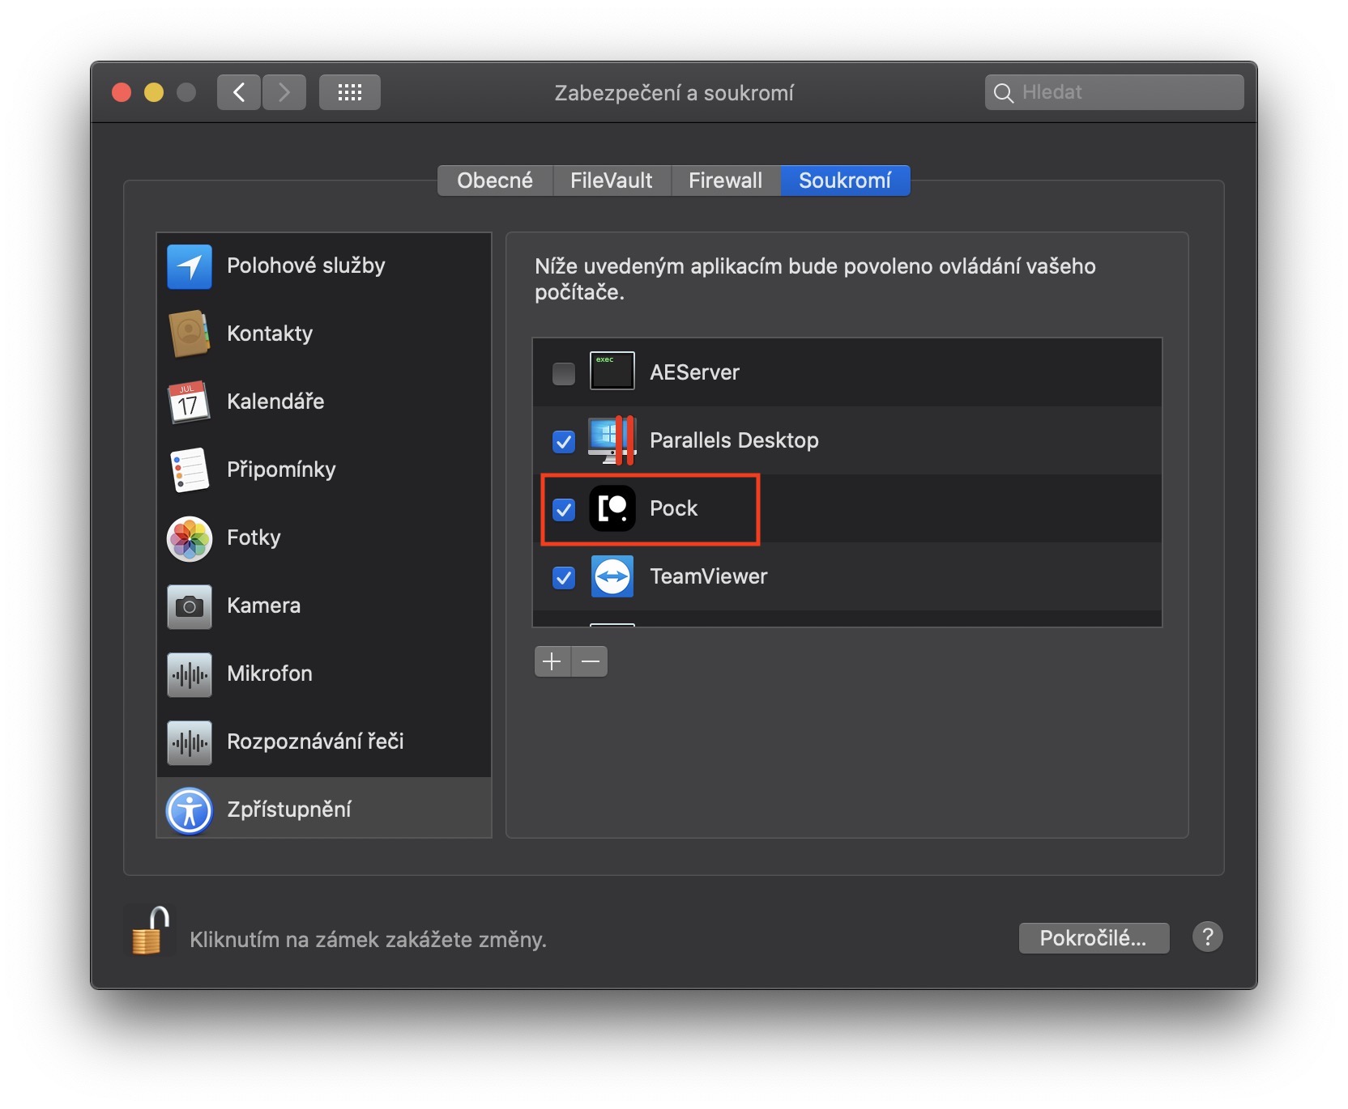The width and height of the screenshot is (1348, 1109).
Task: Open the FileVault tab
Action: coord(612,181)
